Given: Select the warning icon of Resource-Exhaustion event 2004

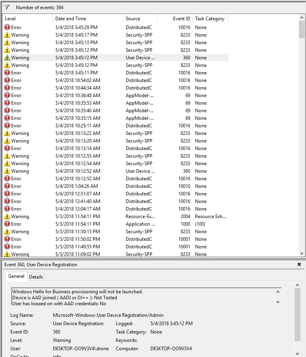Looking at the screenshot, I should 7,217.
